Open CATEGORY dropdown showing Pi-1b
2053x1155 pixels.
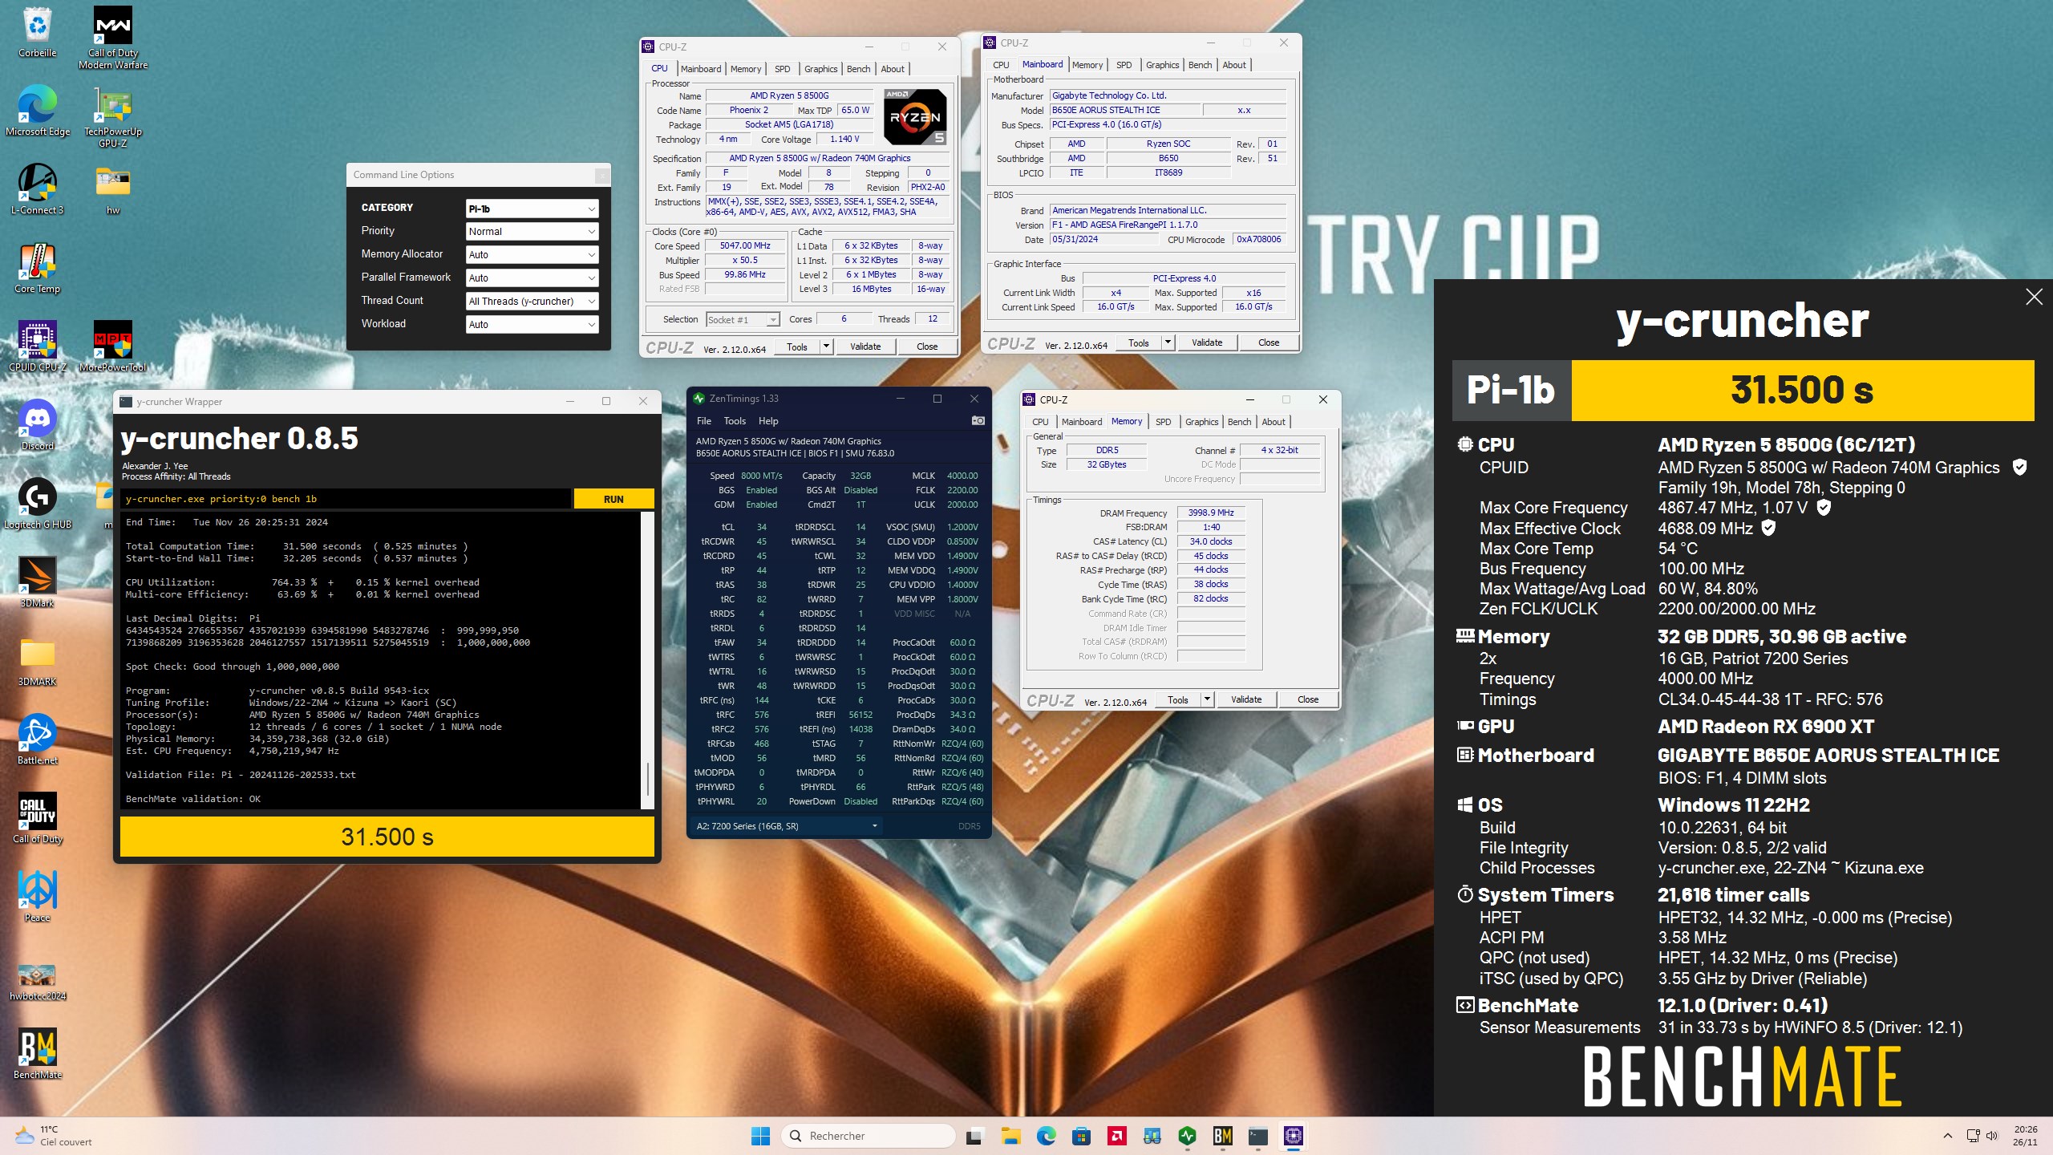pyautogui.click(x=532, y=209)
